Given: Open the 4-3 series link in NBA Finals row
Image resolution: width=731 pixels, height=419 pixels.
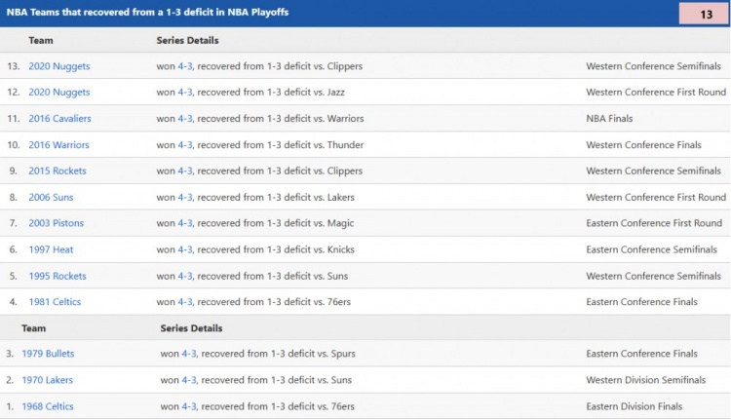Looking at the screenshot, I should tap(185, 119).
